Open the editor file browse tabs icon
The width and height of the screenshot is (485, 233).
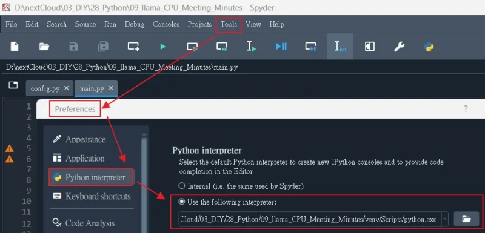point(13,85)
